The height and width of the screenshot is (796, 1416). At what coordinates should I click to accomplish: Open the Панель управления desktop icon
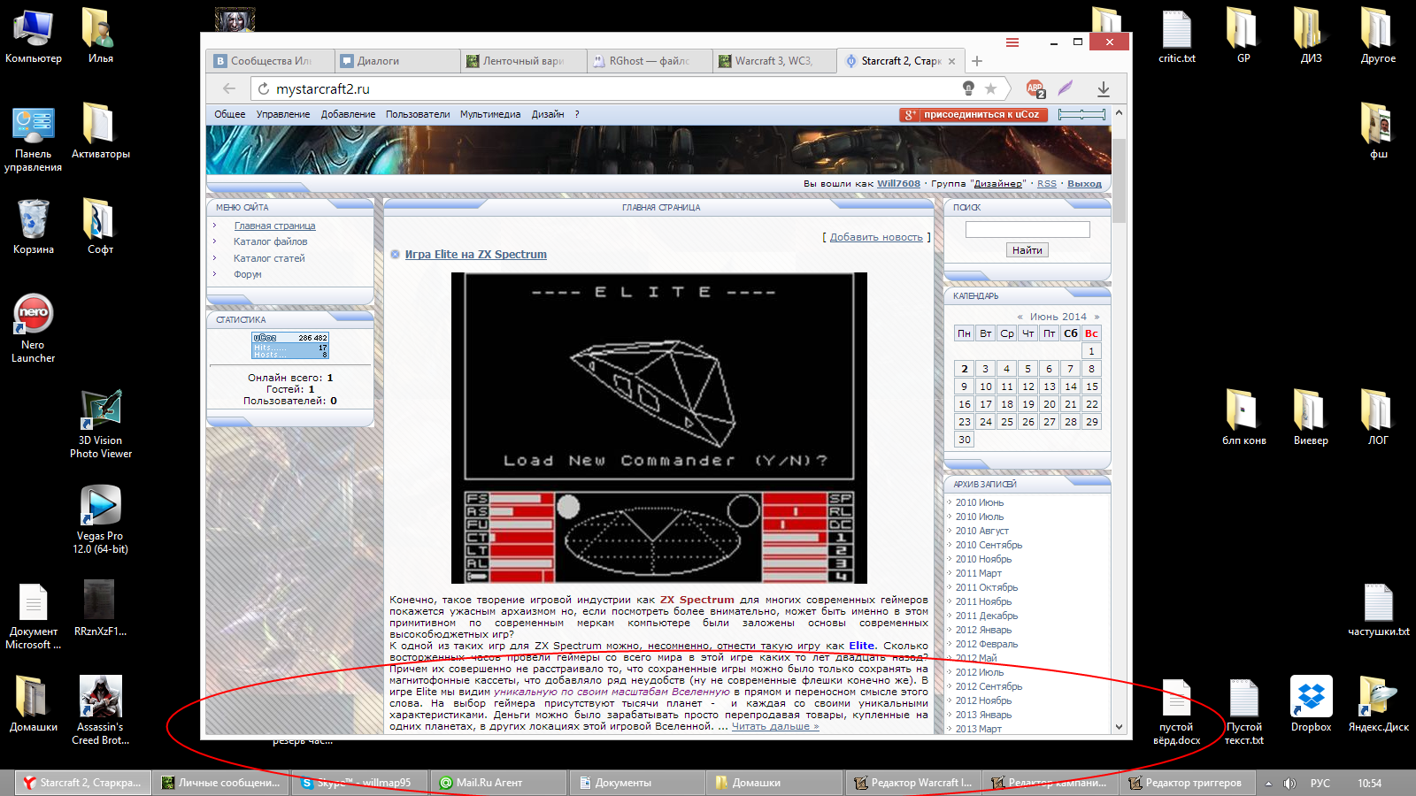tap(34, 139)
